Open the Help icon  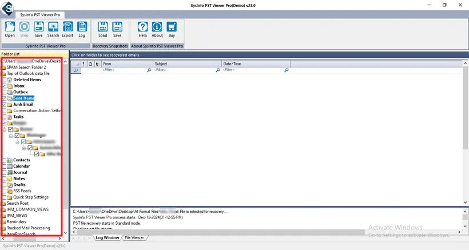[142, 27]
